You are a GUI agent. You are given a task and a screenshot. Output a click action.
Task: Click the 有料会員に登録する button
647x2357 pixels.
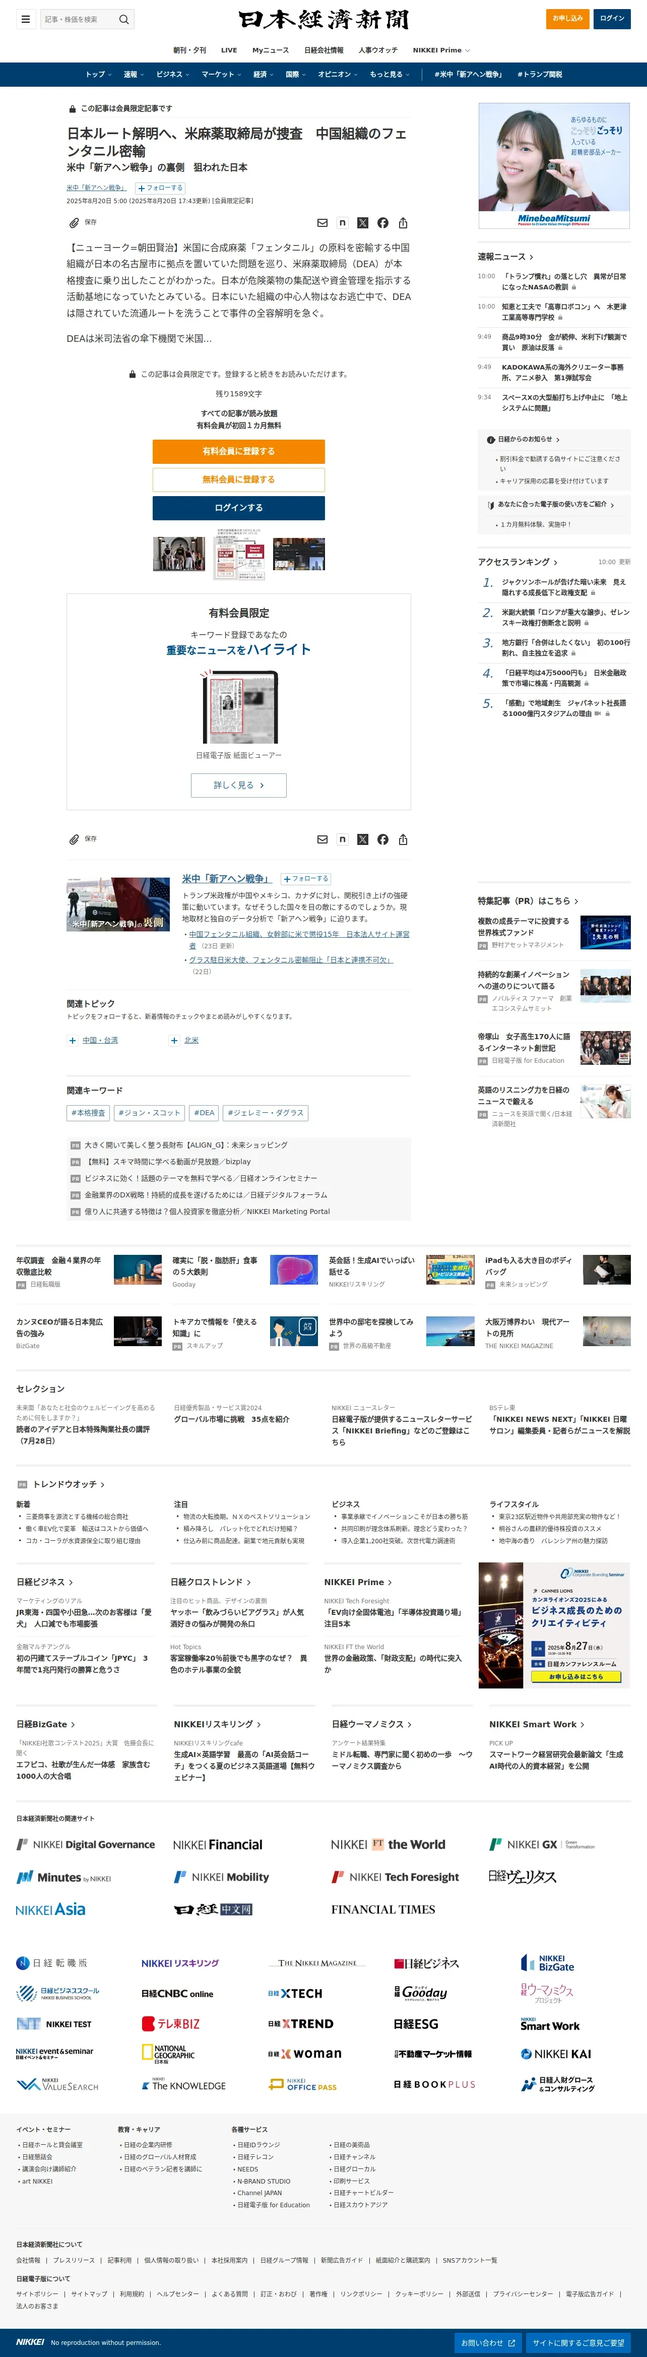coord(238,451)
